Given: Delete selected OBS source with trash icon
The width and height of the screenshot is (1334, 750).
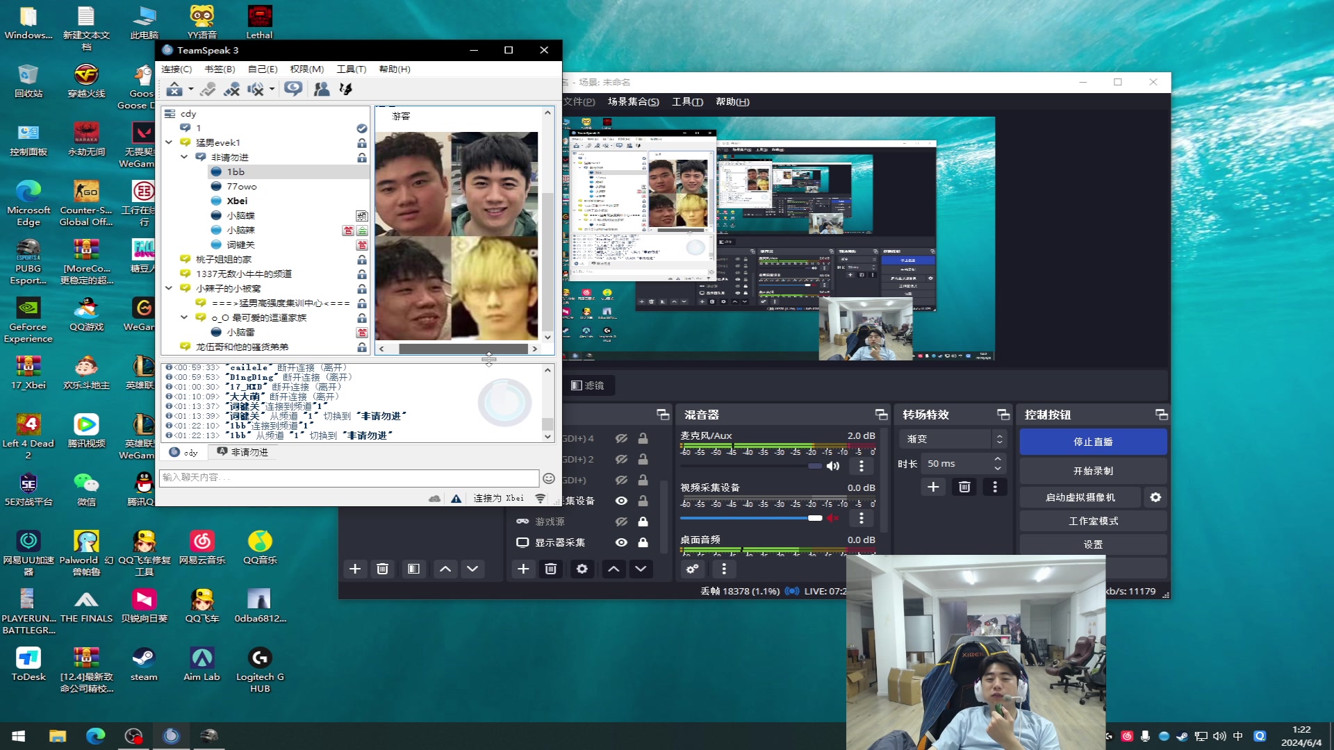Looking at the screenshot, I should (551, 569).
